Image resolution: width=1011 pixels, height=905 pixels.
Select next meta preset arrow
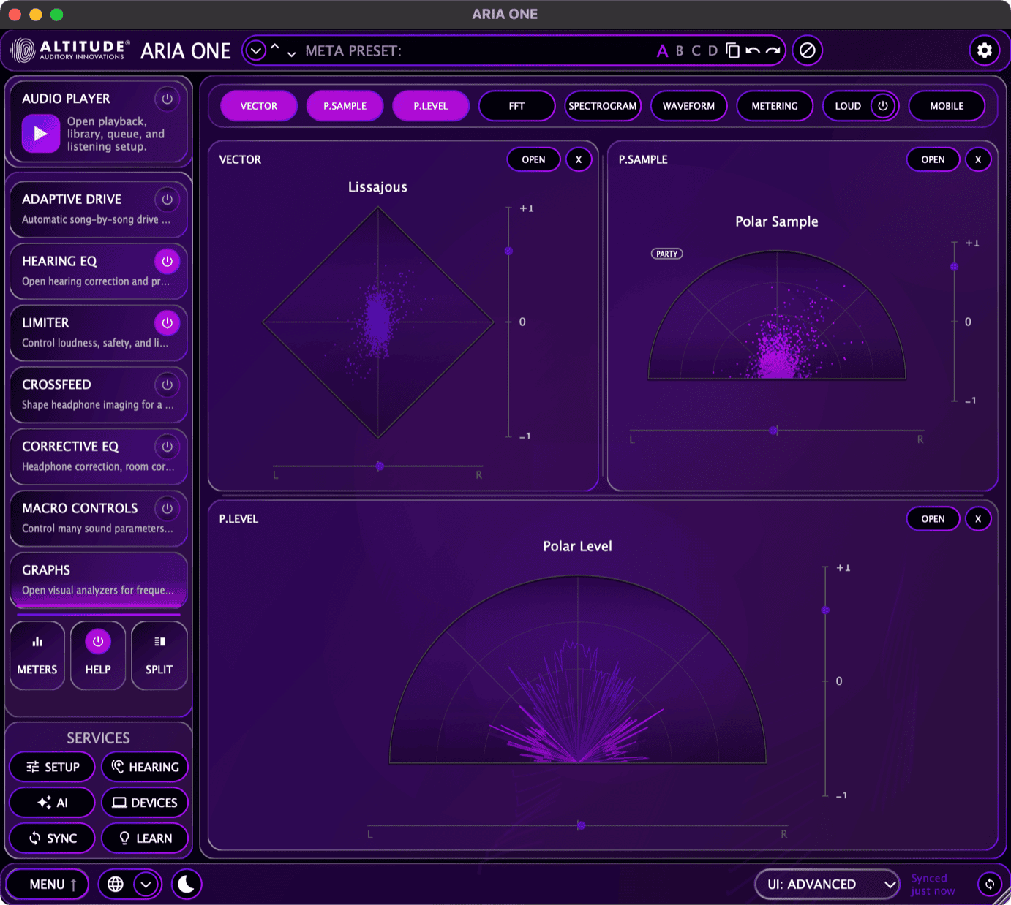coord(291,54)
